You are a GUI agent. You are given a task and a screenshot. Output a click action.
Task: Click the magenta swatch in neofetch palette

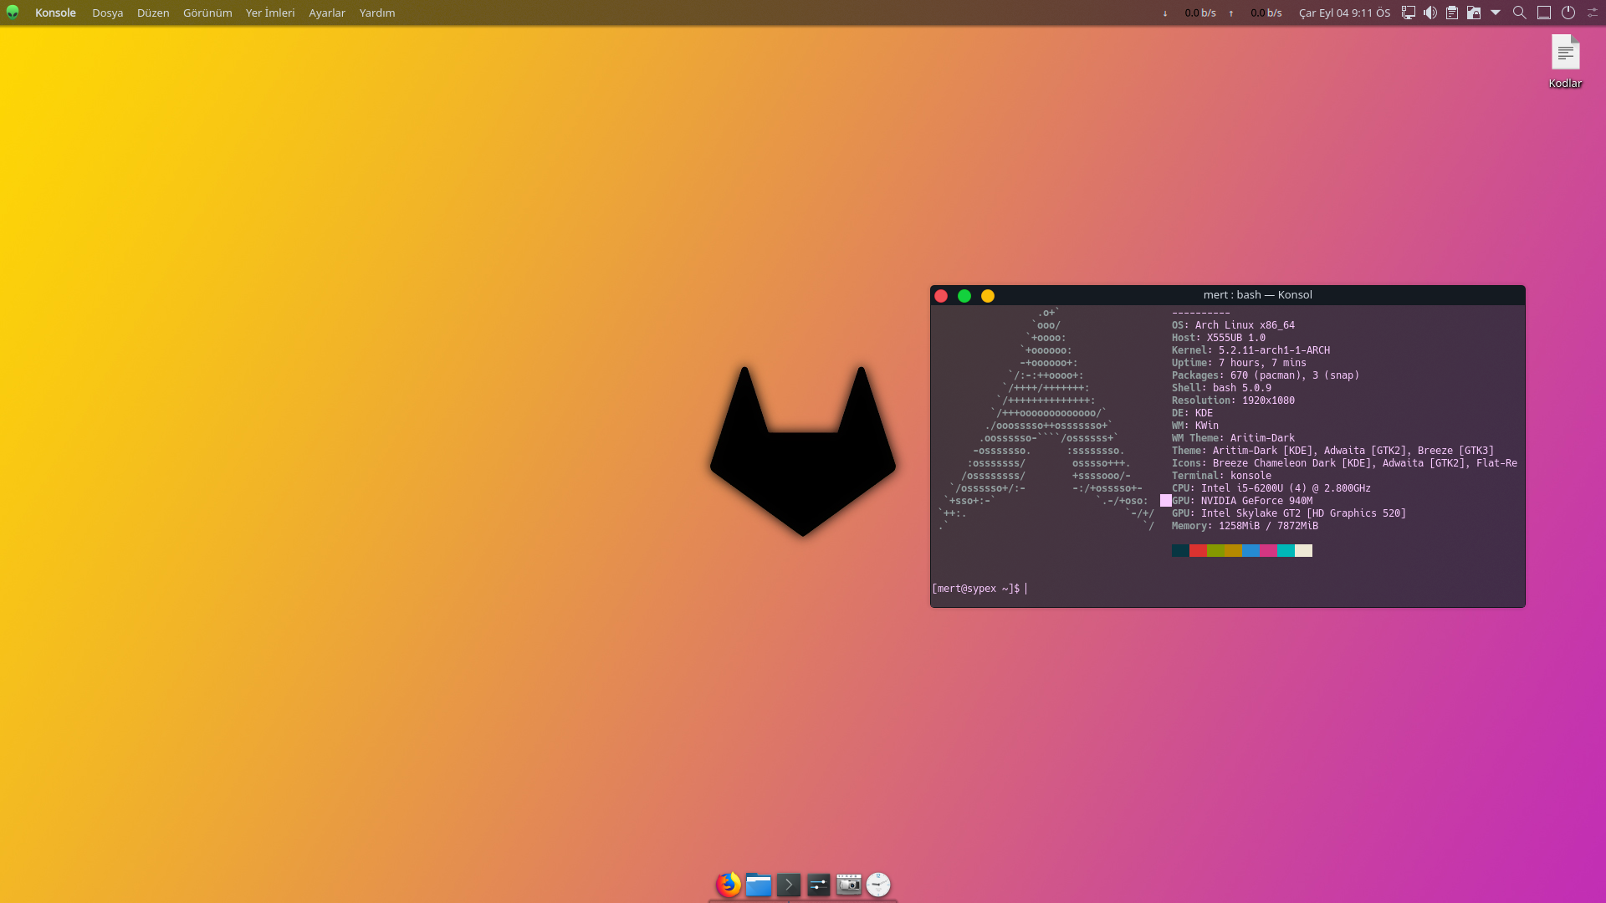(x=1268, y=550)
